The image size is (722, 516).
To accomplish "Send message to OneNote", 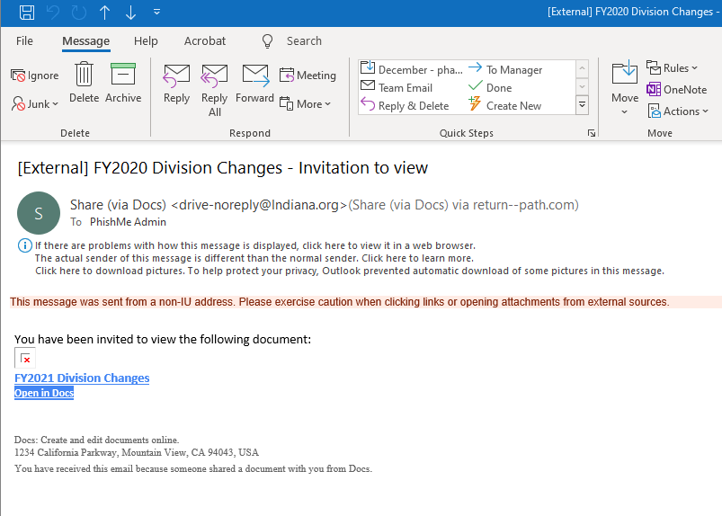I will [x=676, y=89].
